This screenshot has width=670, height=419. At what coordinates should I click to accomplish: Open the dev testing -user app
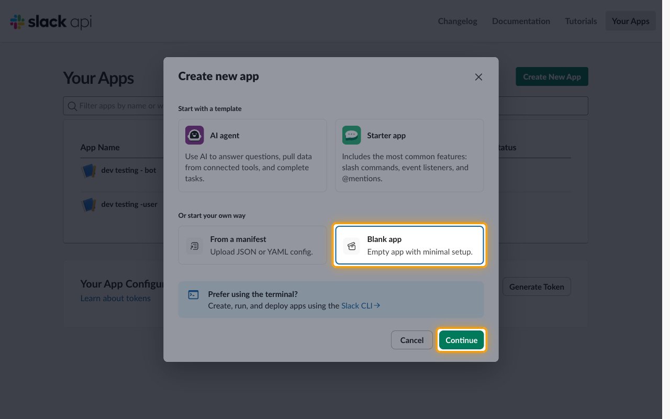[129, 205]
